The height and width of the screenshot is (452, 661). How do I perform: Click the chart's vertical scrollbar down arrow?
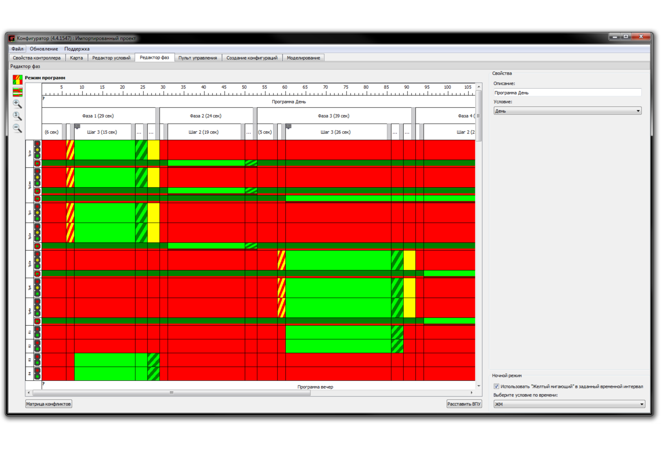(479, 386)
